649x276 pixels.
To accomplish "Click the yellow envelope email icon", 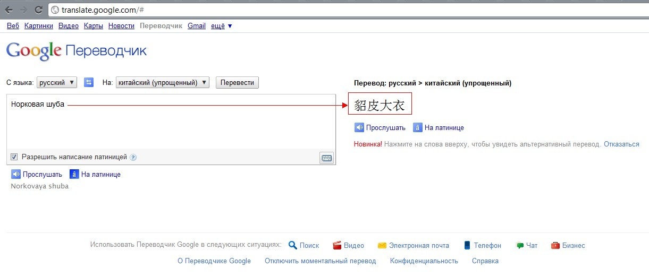I will (382, 245).
